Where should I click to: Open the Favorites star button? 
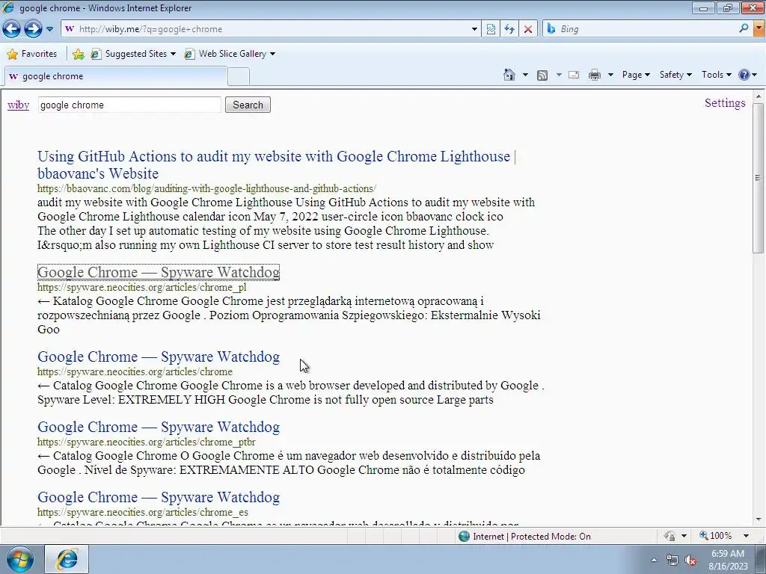click(32, 54)
